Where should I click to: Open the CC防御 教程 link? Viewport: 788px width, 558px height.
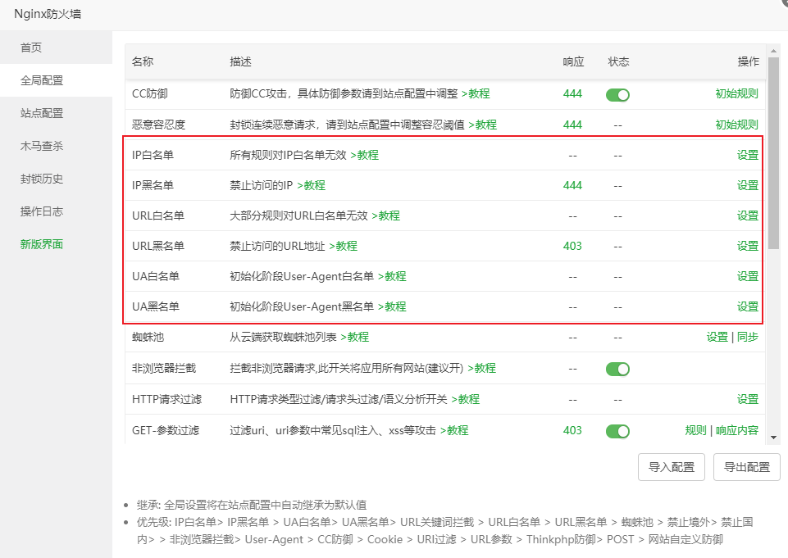pos(476,94)
